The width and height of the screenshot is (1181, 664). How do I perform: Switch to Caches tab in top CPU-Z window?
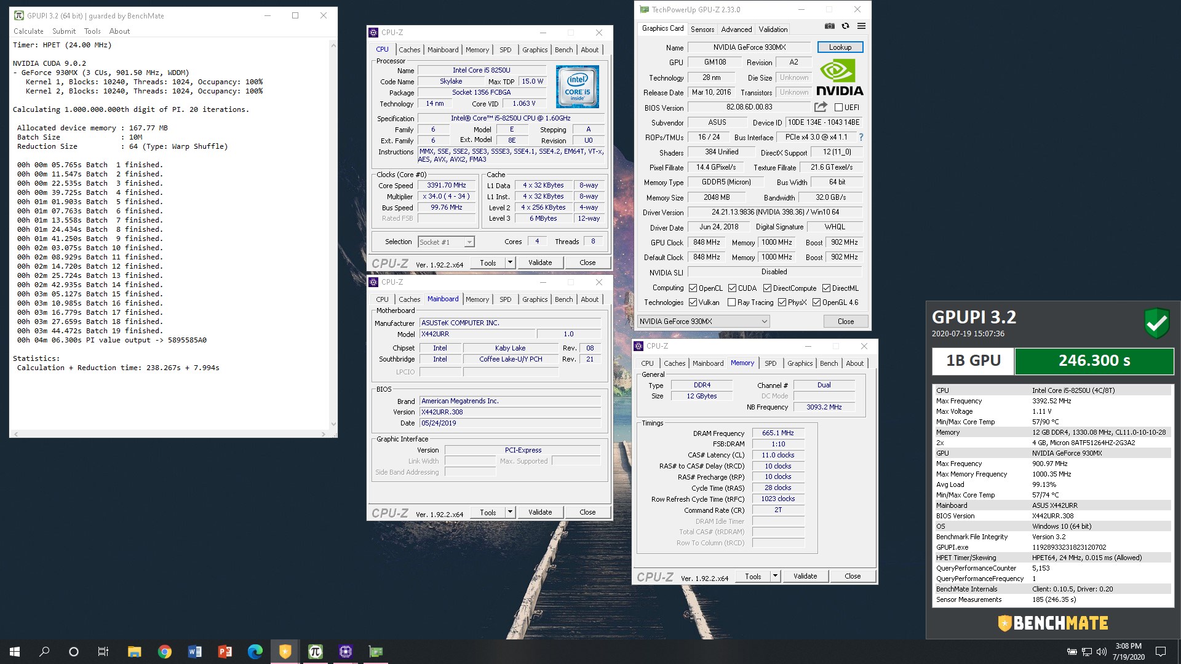(409, 50)
